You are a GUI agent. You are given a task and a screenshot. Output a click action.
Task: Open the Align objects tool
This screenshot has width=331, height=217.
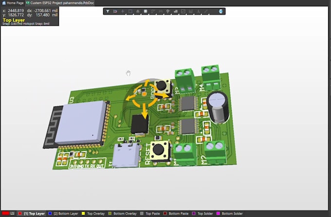point(138,11)
